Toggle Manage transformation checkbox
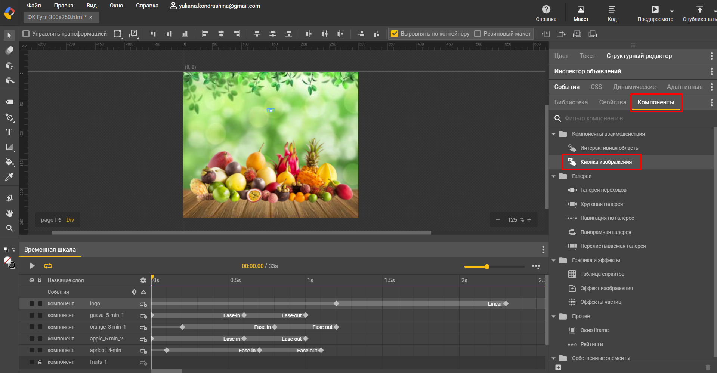Screen dimensions: 717x373 pos(26,34)
